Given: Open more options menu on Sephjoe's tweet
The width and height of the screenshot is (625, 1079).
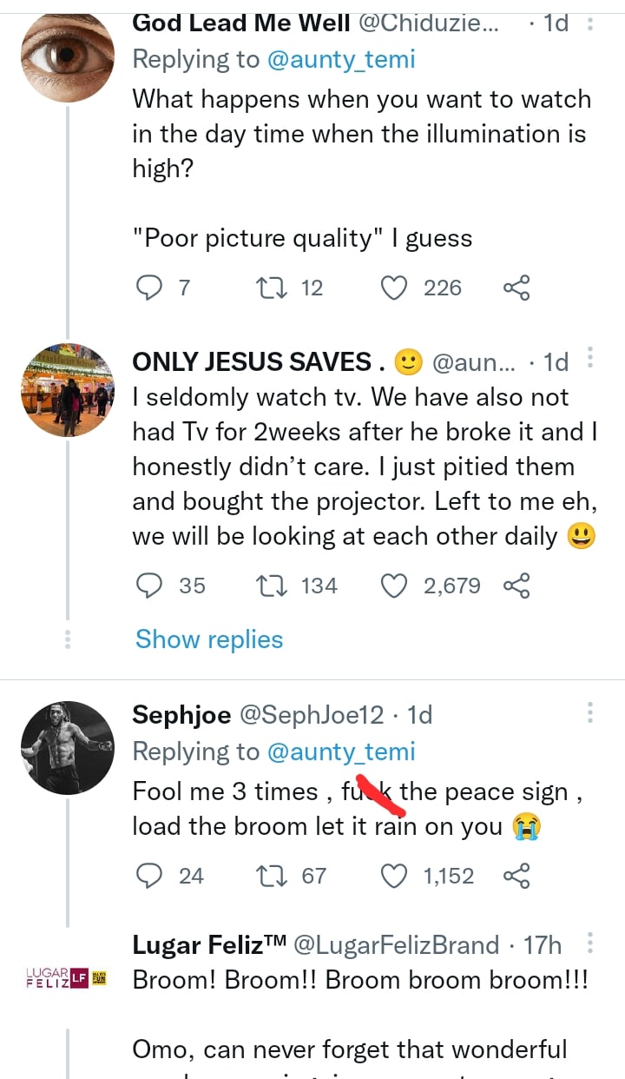Looking at the screenshot, I should point(590,714).
